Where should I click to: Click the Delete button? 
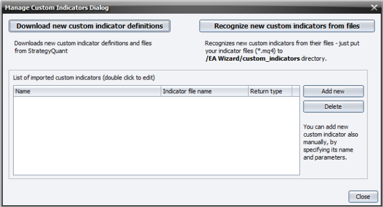coord(333,106)
